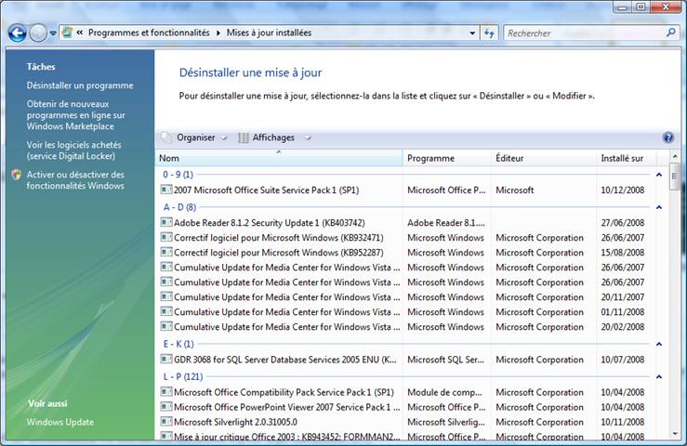Click the vertical scrollbar thumb
This screenshot has height=446, width=687.
[x=675, y=177]
